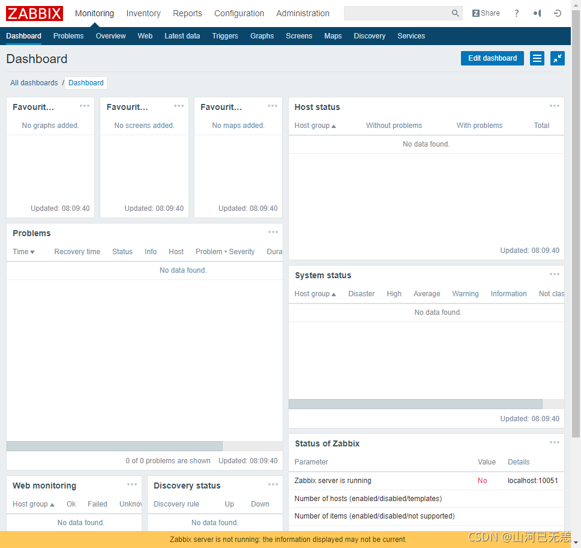Click the 'Failed' column in Web monitoring
581x548 pixels.
(x=97, y=504)
